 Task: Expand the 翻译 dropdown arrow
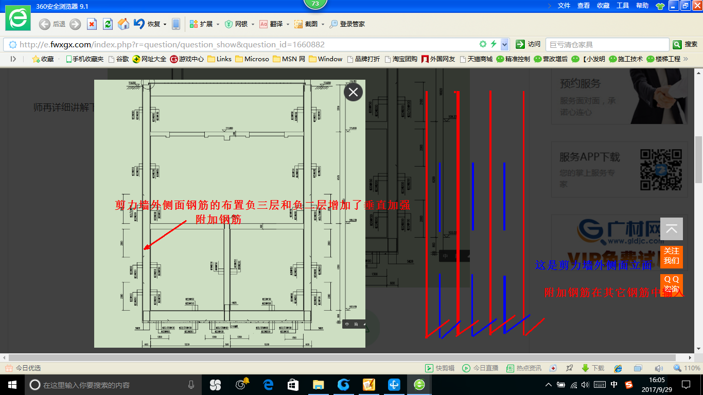pos(288,24)
